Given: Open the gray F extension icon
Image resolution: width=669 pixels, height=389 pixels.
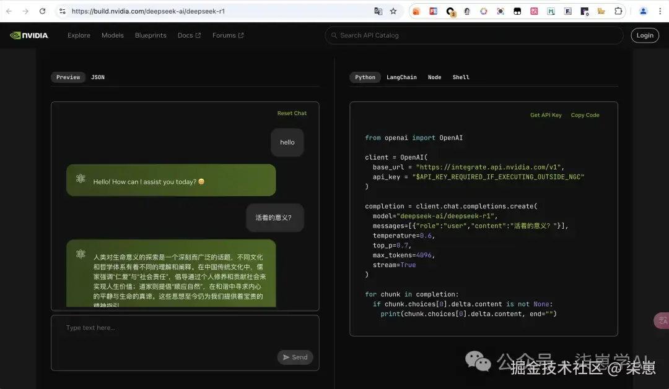Looking at the screenshot, I should 567,11.
